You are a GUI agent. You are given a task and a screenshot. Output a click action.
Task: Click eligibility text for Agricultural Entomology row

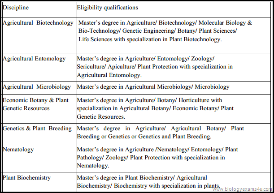tap(155, 67)
